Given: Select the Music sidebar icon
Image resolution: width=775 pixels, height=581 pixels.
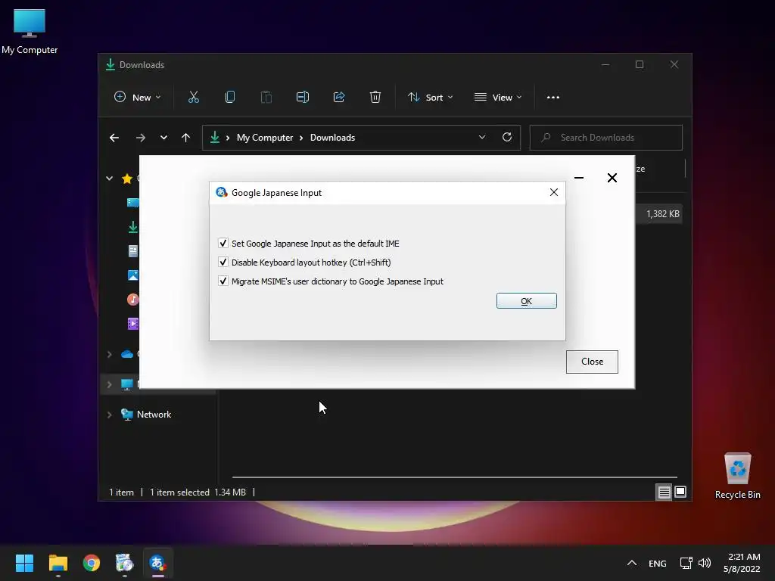Looking at the screenshot, I should coord(133,300).
